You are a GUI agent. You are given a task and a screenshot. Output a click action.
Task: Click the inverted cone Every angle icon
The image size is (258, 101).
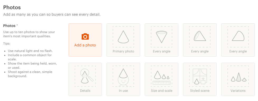click(161, 37)
